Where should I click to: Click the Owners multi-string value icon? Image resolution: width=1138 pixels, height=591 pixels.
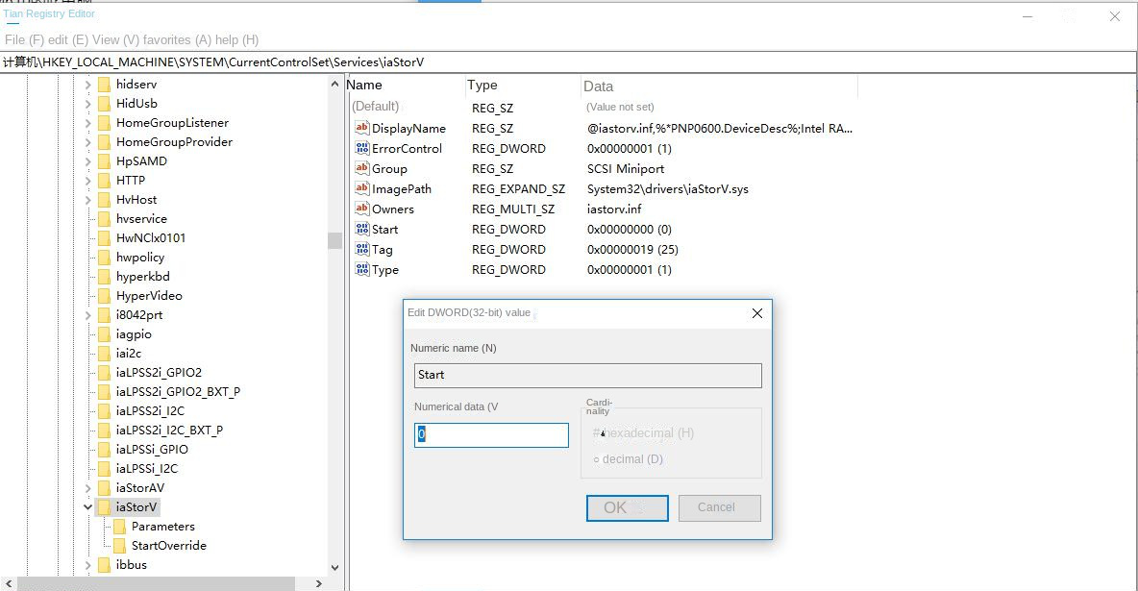point(361,209)
